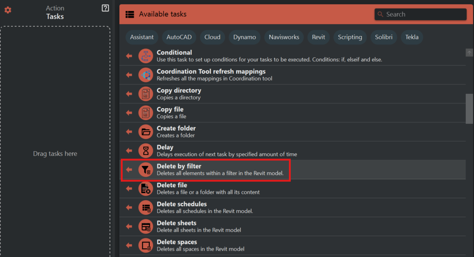Click the Delay hourglass icon
This screenshot has width=474, height=257.
coord(146,151)
